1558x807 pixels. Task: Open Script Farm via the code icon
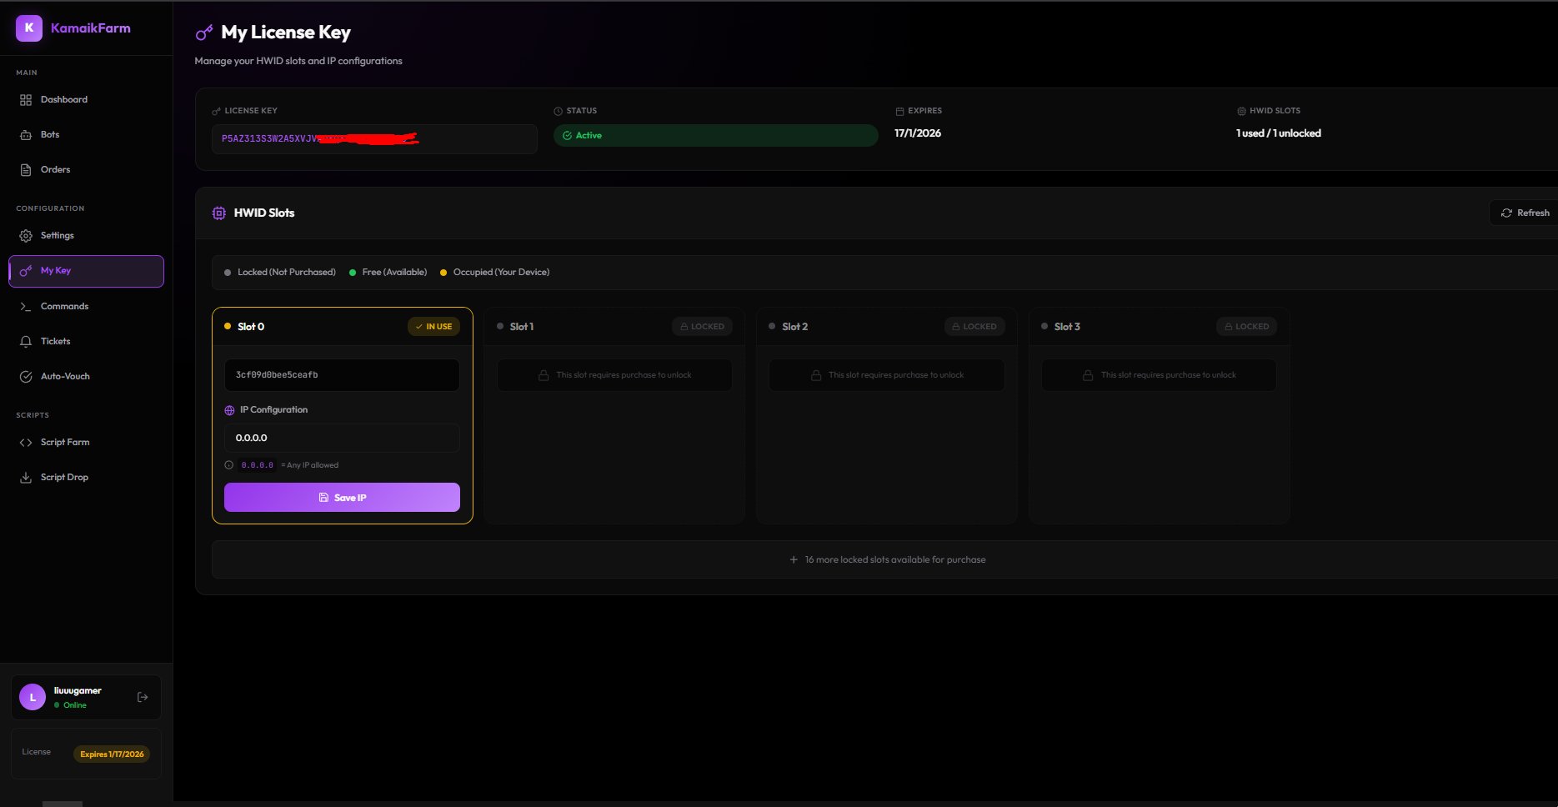(x=25, y=442)
